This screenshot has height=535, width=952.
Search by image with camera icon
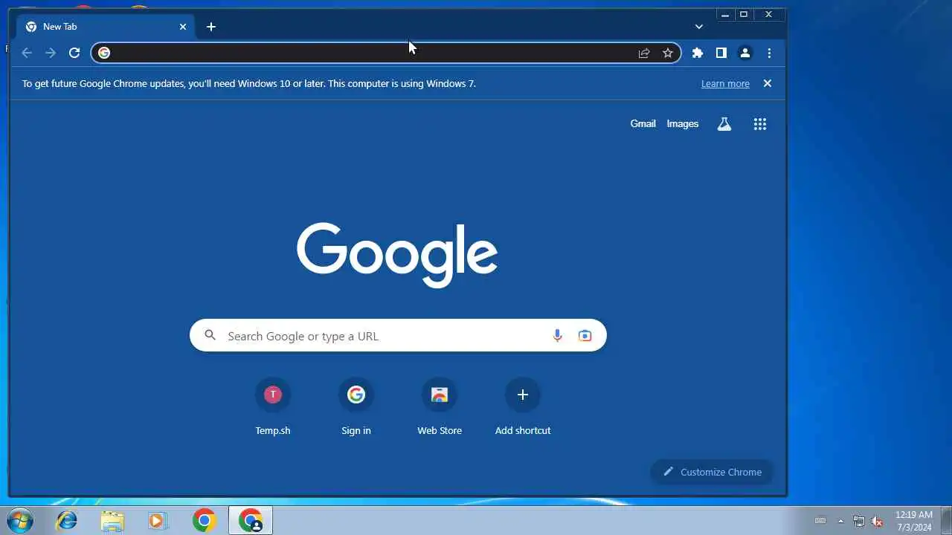point(585,336)
